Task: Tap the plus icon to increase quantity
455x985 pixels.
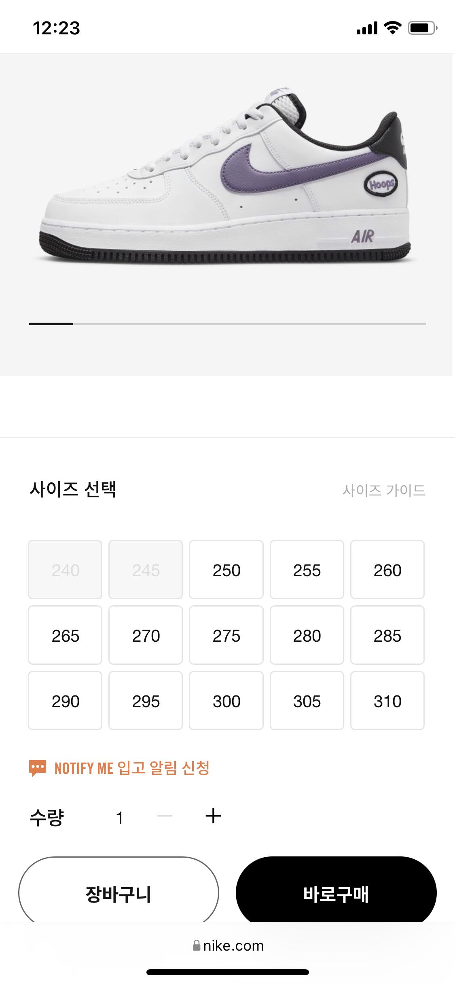Action: tap(213, 816)
